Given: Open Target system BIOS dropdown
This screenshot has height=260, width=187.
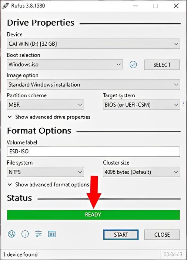Looking at the screenshot, I should pyautogui.click(x=141, y=105).
